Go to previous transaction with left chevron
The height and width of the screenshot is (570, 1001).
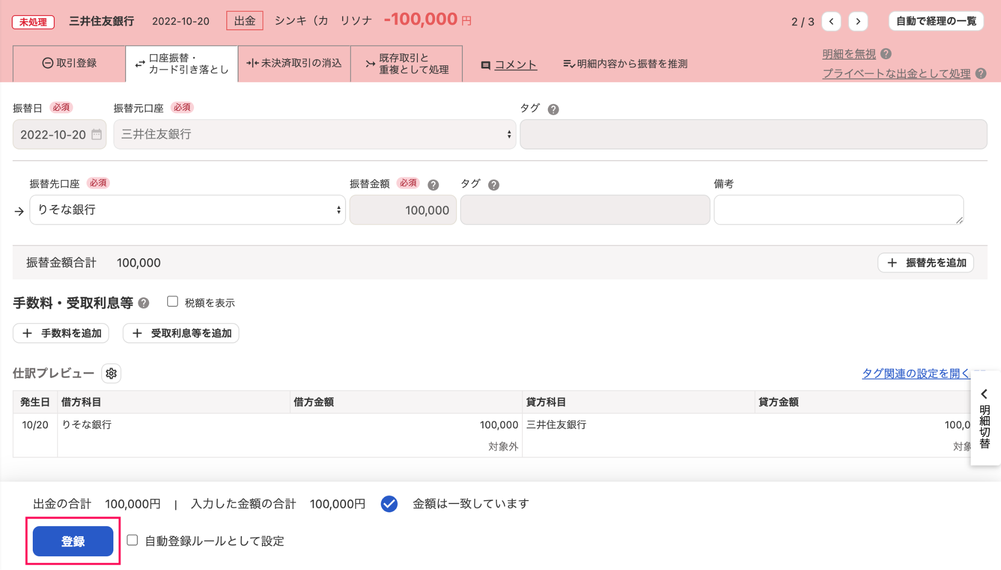[x=831, y=21]
